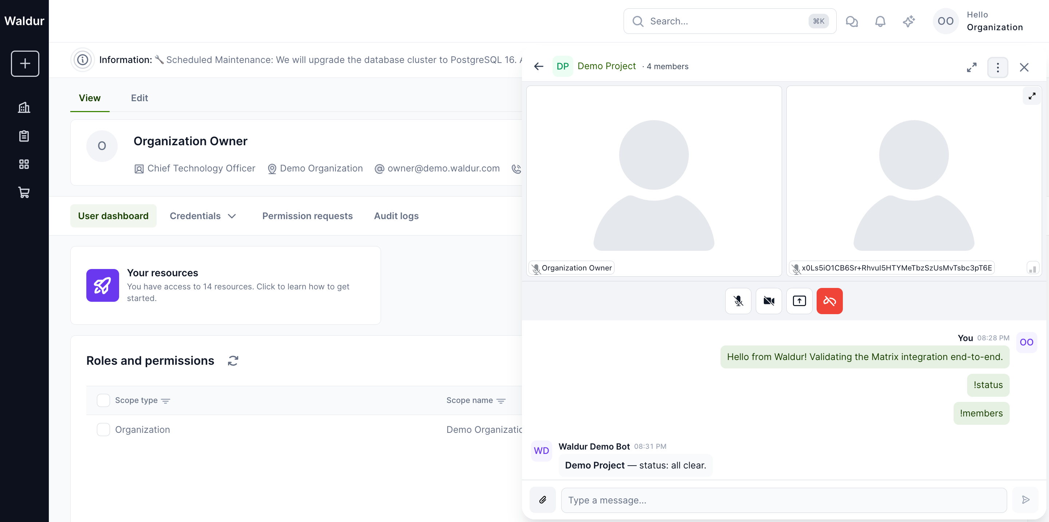This screenshot has height=522, width=1049.
Task: Attach a file with the paperclip icon
Action: pos(542,500)
